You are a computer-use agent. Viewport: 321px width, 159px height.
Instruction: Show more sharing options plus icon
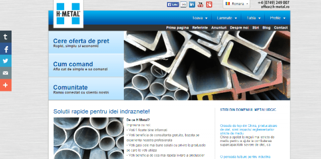point(6,85)
